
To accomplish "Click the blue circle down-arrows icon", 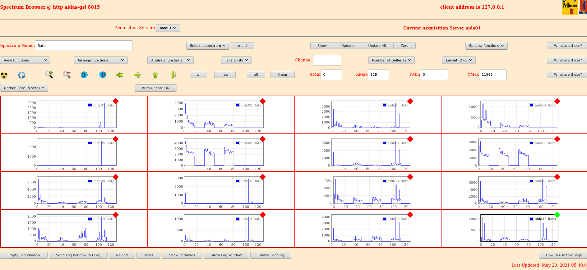I will tap(84, 75).
